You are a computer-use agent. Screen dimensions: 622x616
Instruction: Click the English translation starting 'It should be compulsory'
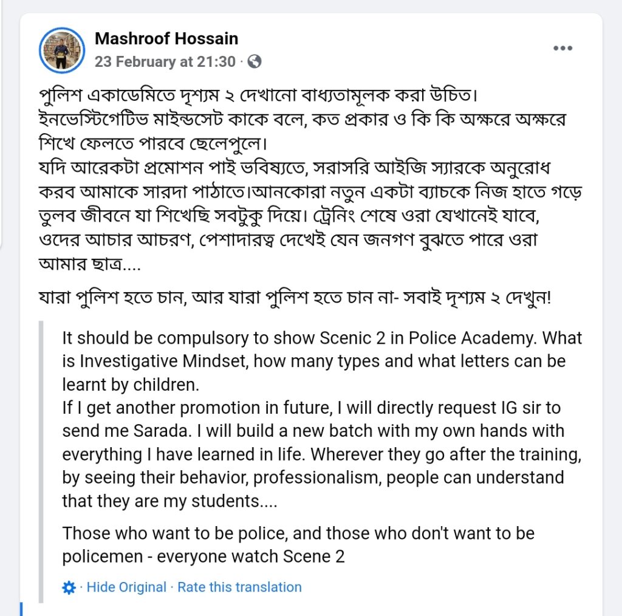pyautogui.click(x=322, y=361)
